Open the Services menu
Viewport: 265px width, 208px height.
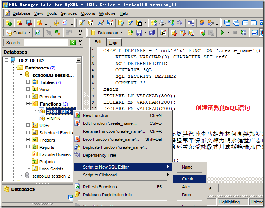[x=69, y=13]
